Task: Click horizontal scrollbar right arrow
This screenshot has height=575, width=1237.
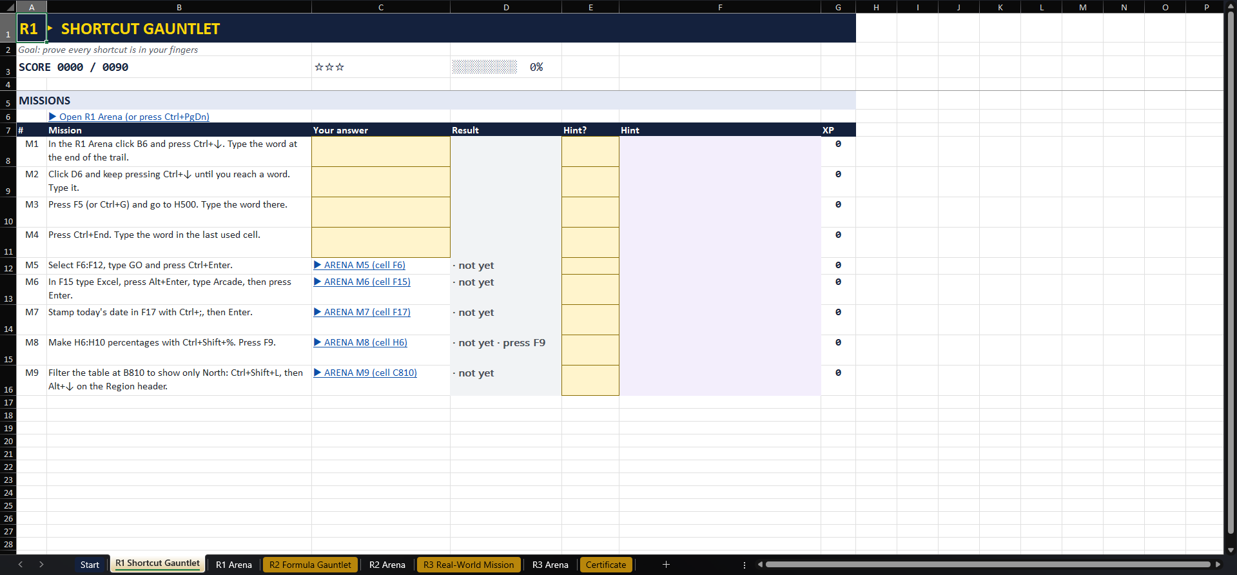Action: 1218,565
